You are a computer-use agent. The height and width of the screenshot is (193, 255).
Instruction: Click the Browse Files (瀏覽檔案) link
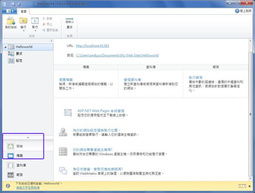click(x=66, y=80)
